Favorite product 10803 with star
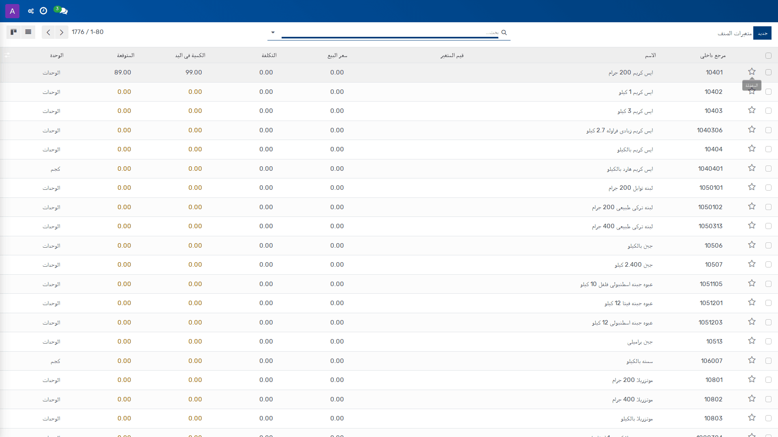The height and width of the screenshot is (437, 778). (752, 418)
